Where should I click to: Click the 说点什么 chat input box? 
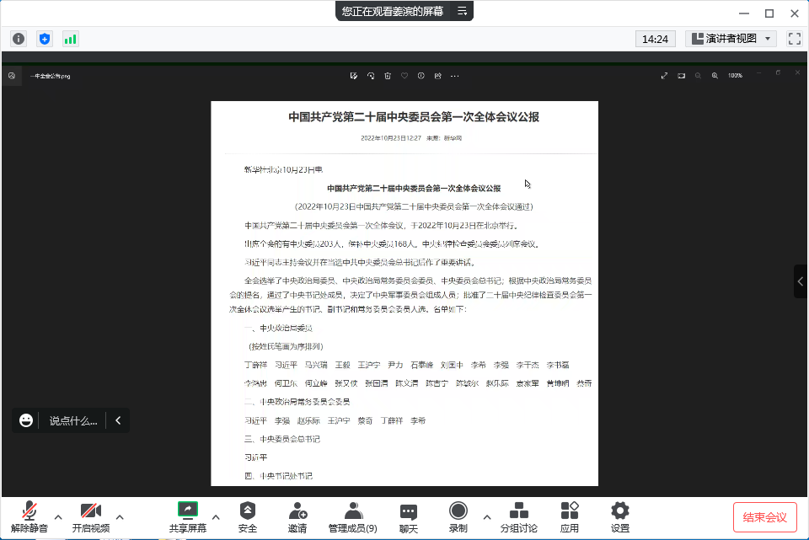72,420
